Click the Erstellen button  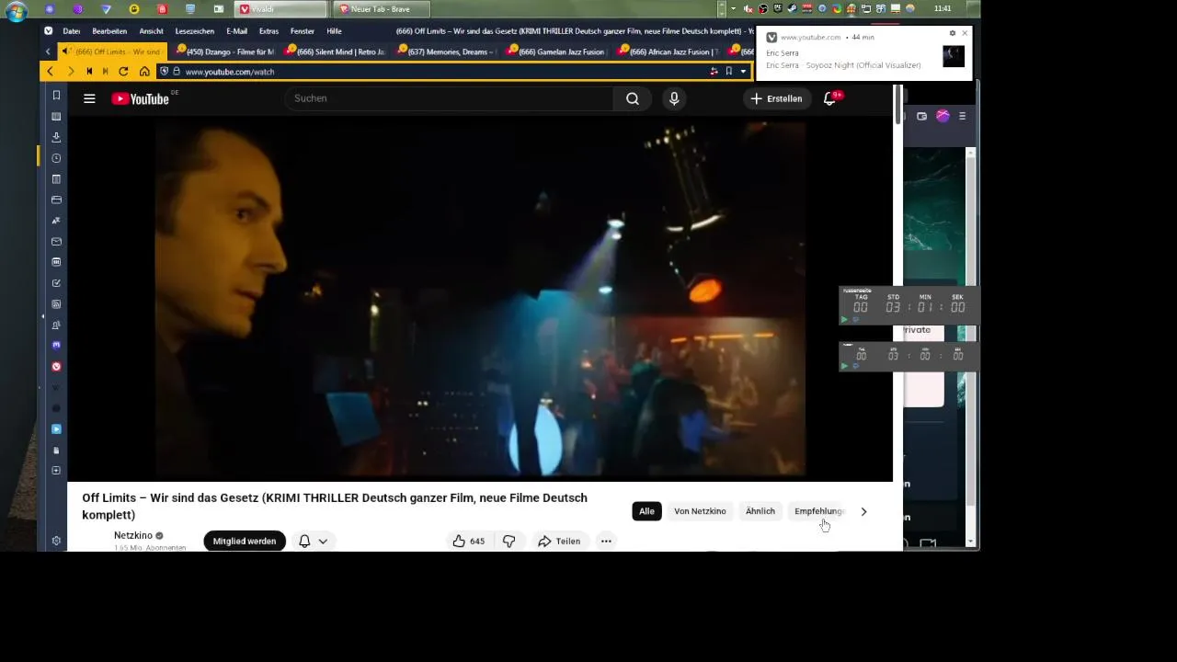pyautogui.click(x=776, y=98)
